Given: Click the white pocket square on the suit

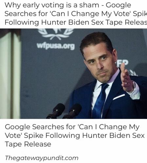Looking at the screenshot, I should (119, 97).
